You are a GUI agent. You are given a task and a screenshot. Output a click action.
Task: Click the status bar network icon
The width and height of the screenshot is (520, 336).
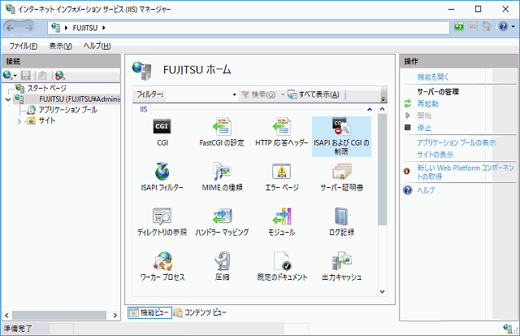coord(507,329)
